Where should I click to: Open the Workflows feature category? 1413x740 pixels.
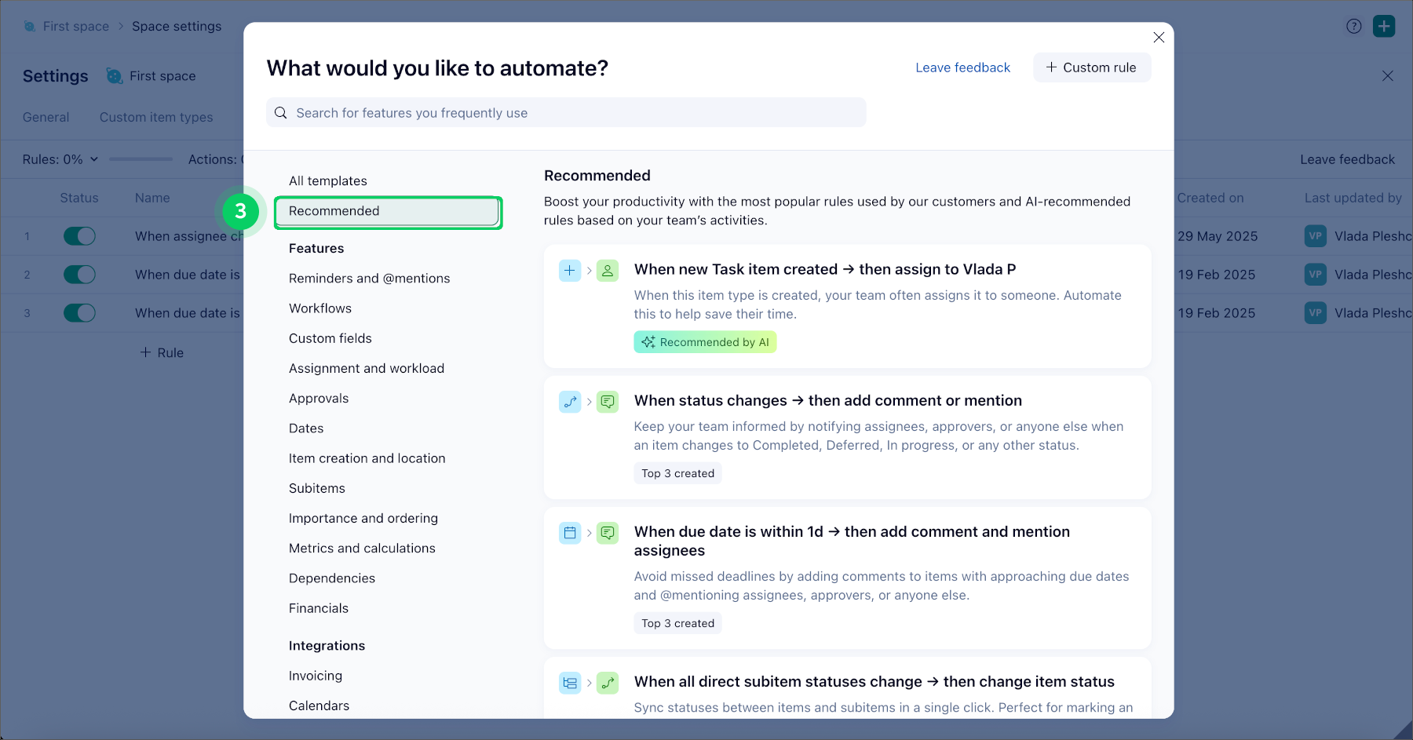point(320,308)
